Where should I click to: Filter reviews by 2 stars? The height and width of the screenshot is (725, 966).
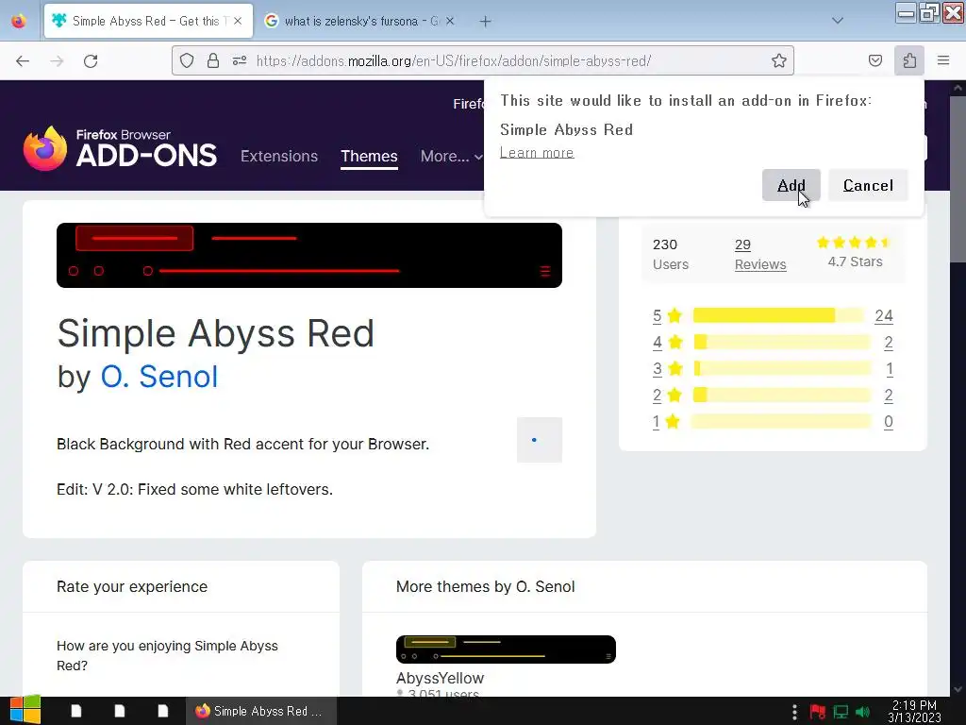(x=667, y=396)
